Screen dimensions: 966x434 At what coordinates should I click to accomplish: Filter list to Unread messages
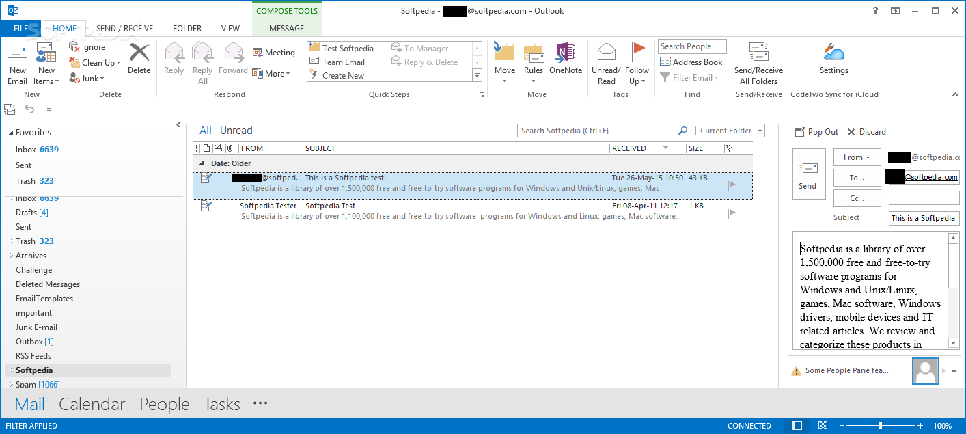pos(236,131)
